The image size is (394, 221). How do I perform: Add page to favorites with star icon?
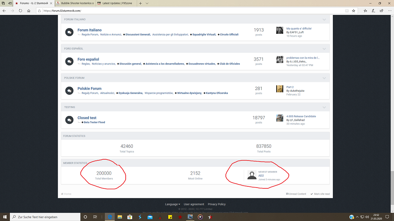pos(353,11)
